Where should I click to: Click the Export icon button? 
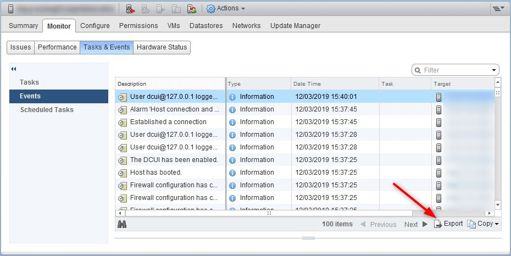[x=448, y=224]
